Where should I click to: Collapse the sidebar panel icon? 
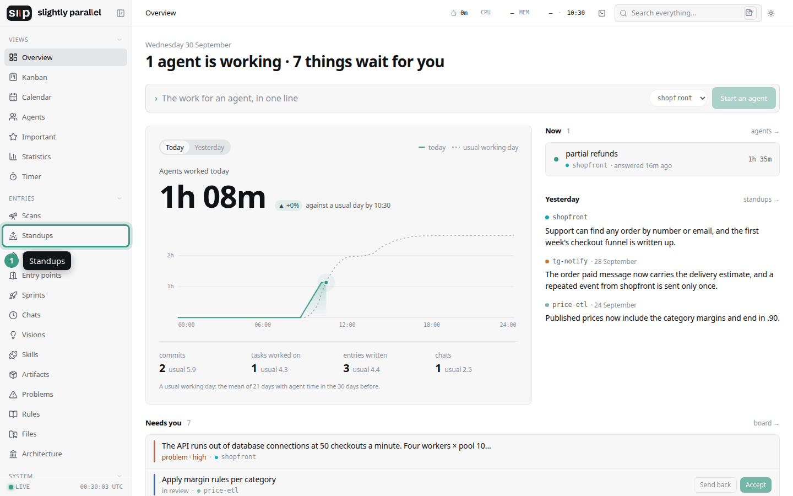point(121,13)
